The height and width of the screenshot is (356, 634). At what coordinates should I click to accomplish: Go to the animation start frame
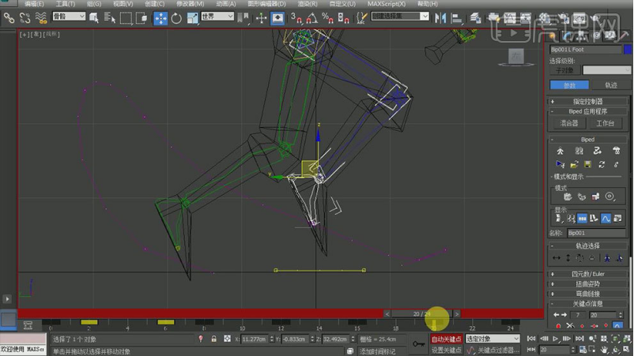(x=531, y=339)
